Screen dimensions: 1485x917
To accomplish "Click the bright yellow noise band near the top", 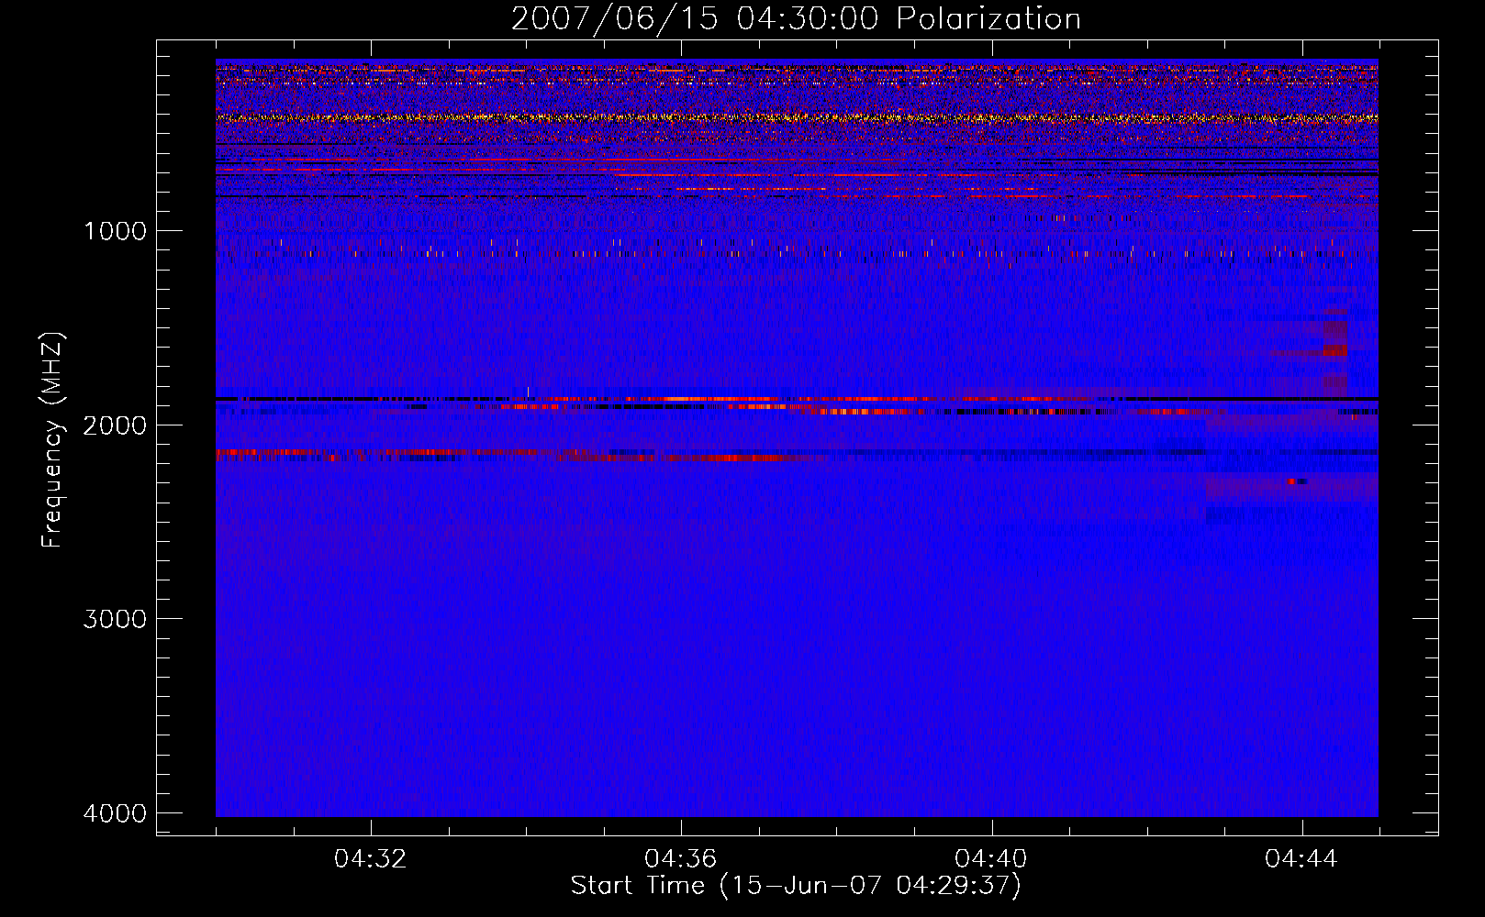I will coord(796,117).
